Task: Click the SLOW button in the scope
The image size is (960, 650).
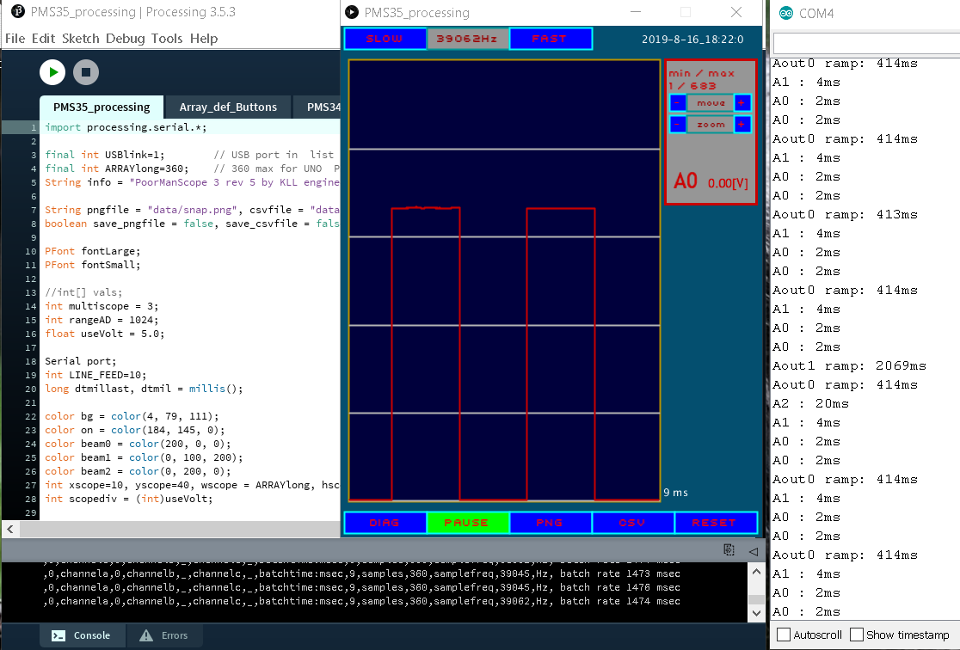Action: click(x=385, y=39)
